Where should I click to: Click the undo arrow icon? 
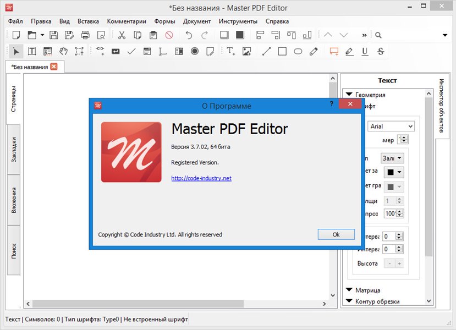189,35
